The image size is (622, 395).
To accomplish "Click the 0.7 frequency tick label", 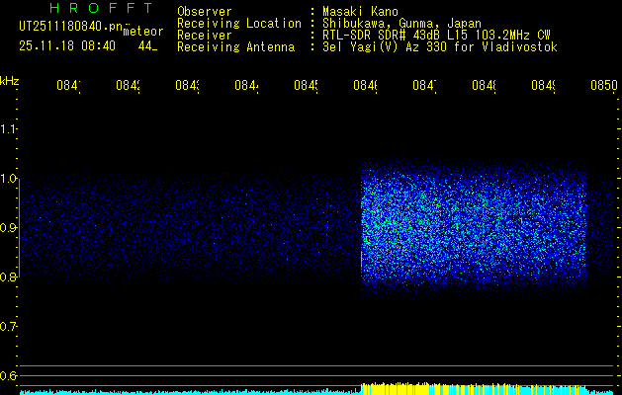I will (9, 327).
